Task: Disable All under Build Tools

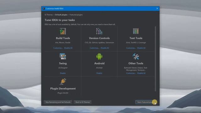Action: (x=68, y=48)
